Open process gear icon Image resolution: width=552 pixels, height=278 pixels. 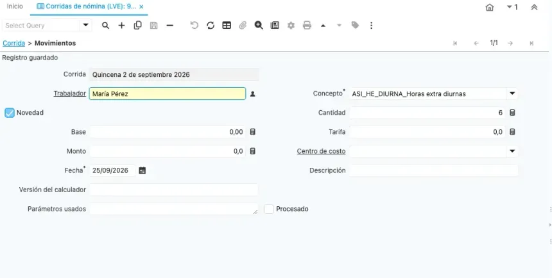291,26
